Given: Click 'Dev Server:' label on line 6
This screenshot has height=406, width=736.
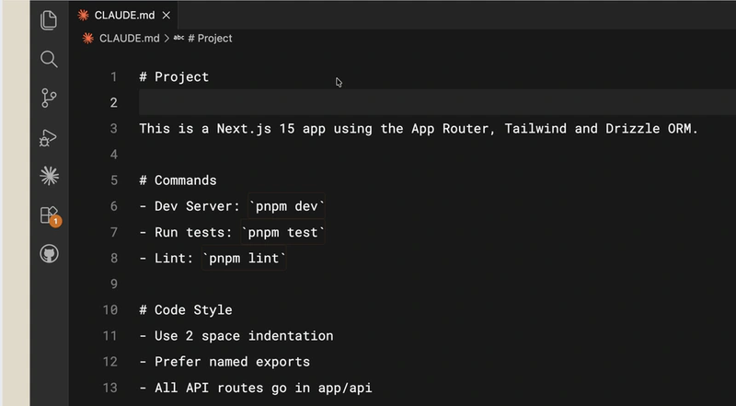Looking at the screenshot, I should point(197,206).
